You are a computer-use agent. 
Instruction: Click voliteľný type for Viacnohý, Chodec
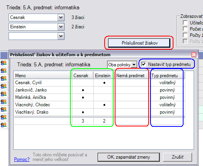[x=167, y=105]
